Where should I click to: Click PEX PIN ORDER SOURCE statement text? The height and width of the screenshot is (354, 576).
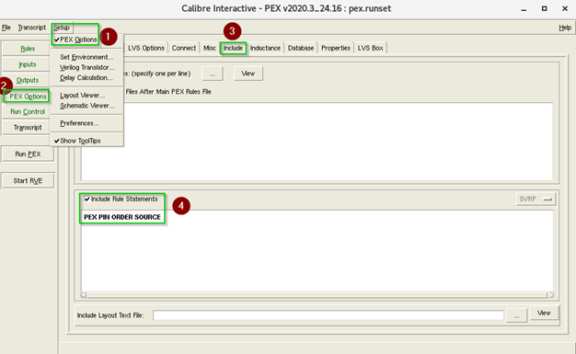[122, 217]
